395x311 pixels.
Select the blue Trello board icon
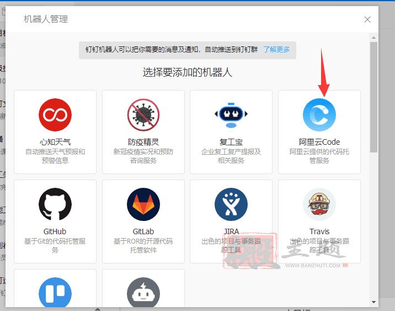pos(55,293)
